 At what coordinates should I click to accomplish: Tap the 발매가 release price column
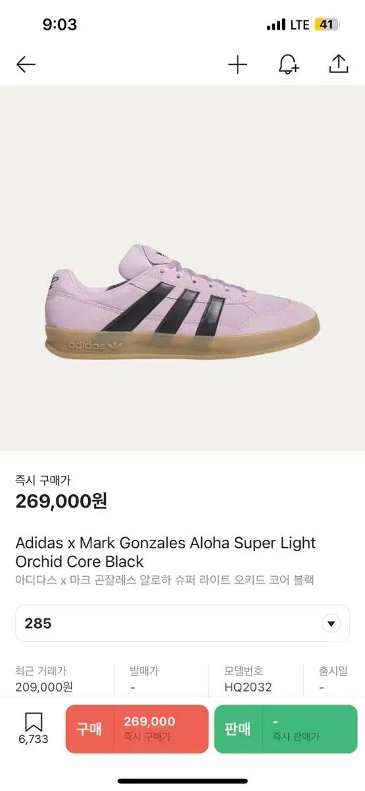[144, 679]
